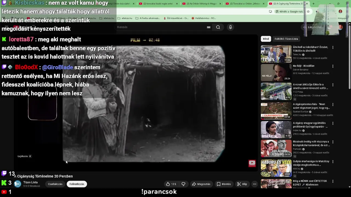Dislike the video with thumbs down
Screen dimensions: 351x197
point(183,184)
